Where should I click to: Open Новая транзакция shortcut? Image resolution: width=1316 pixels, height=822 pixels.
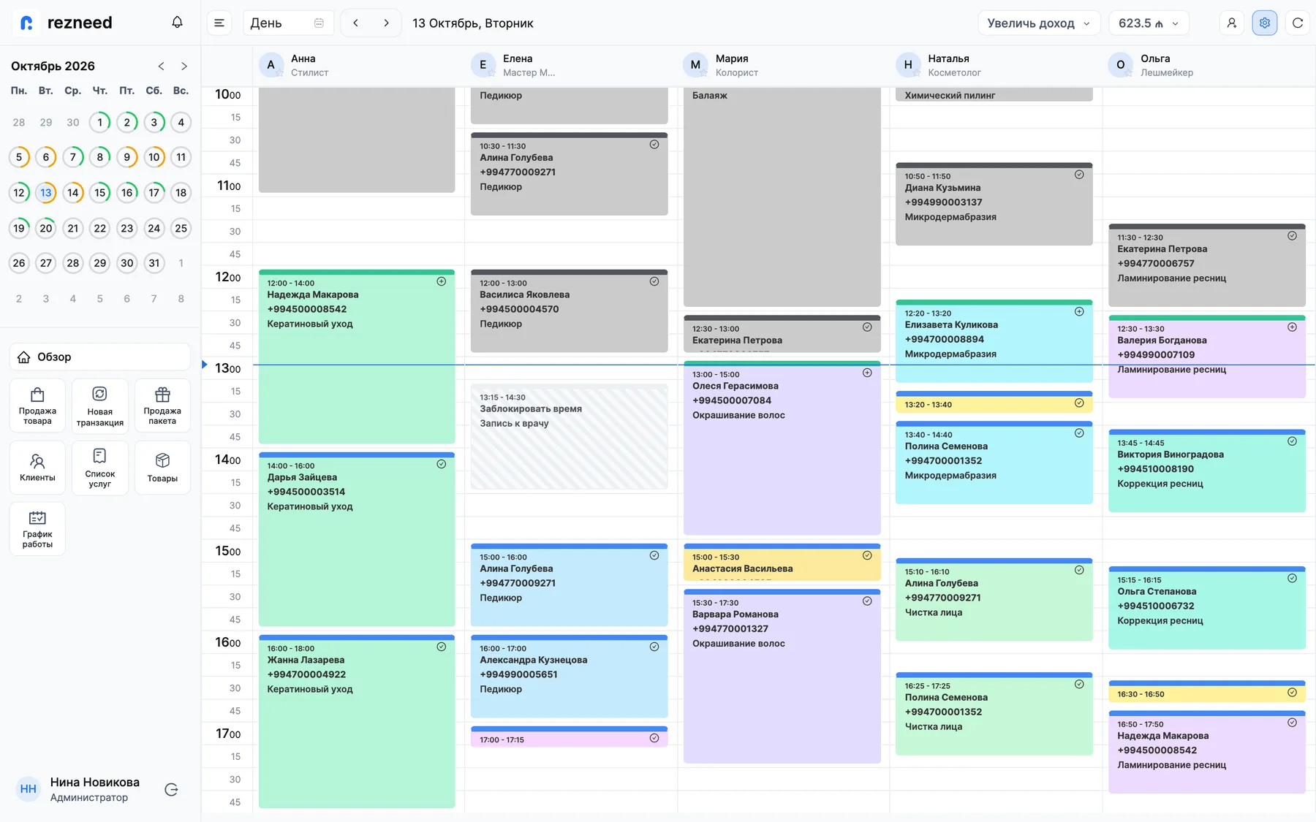coord(100,406)
